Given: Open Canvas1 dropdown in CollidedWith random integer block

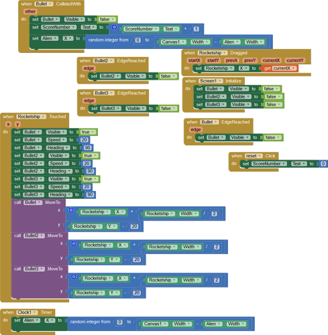Looking at the screenshot, I should 174,42.
